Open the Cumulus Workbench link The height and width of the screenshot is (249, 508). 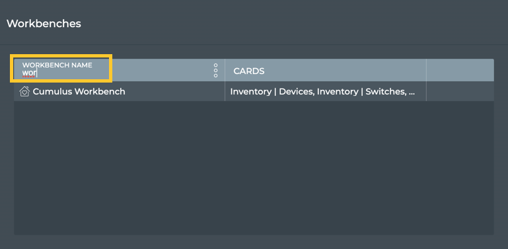coord(79,91)
